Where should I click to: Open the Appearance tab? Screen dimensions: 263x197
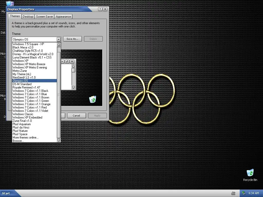point(63,17)
